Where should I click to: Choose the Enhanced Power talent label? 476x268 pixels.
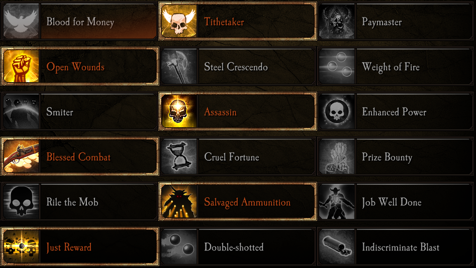[394, 112]
